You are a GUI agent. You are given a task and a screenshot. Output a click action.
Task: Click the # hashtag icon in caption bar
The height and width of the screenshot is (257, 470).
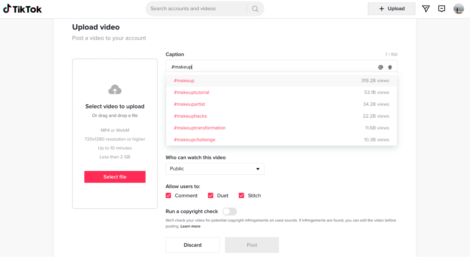coord(390,67)
